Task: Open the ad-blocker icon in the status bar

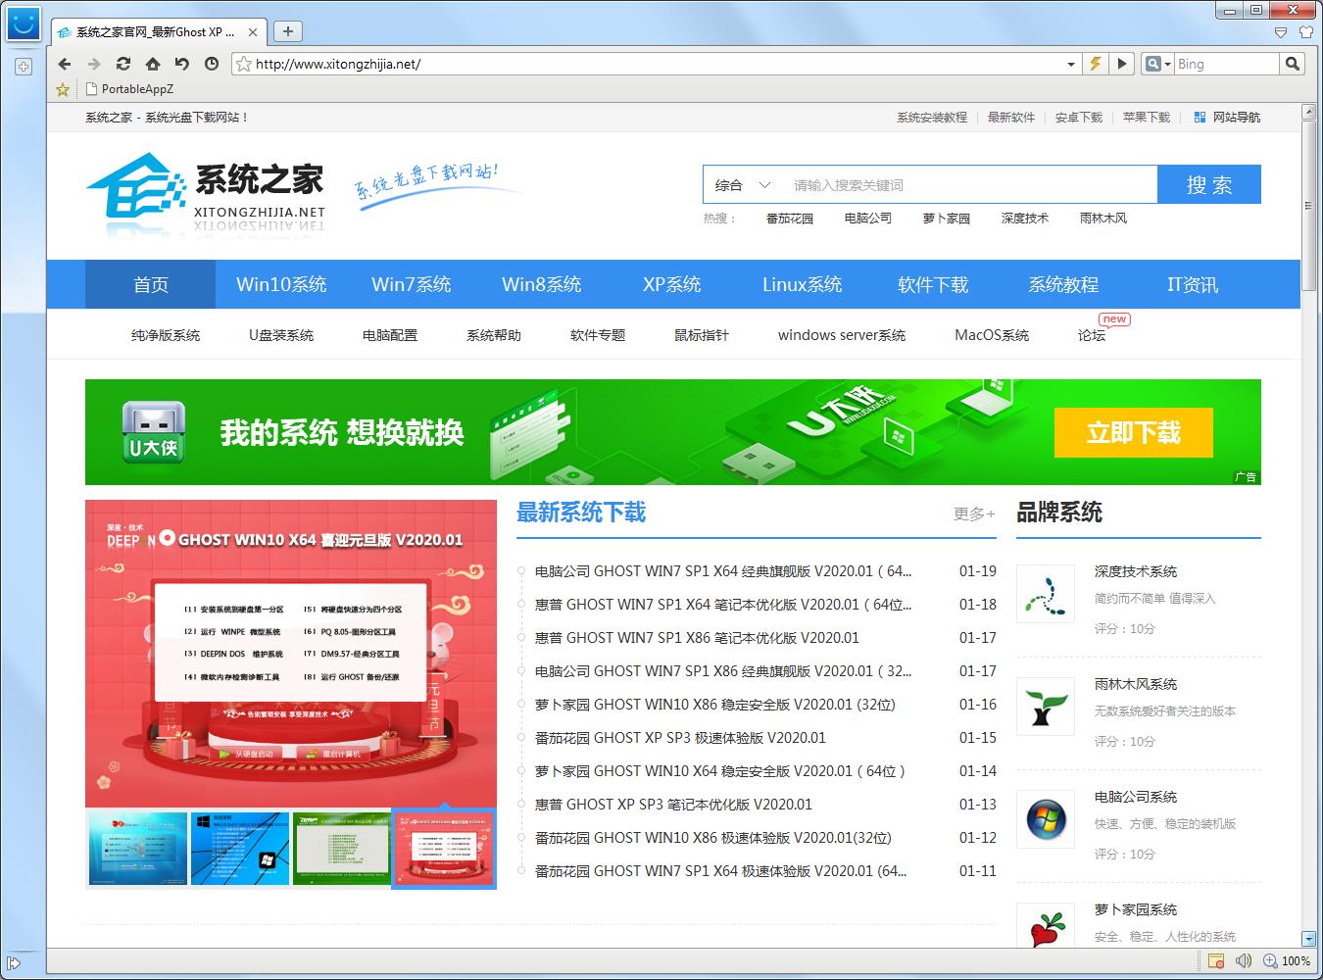Action: point(1217,961)
